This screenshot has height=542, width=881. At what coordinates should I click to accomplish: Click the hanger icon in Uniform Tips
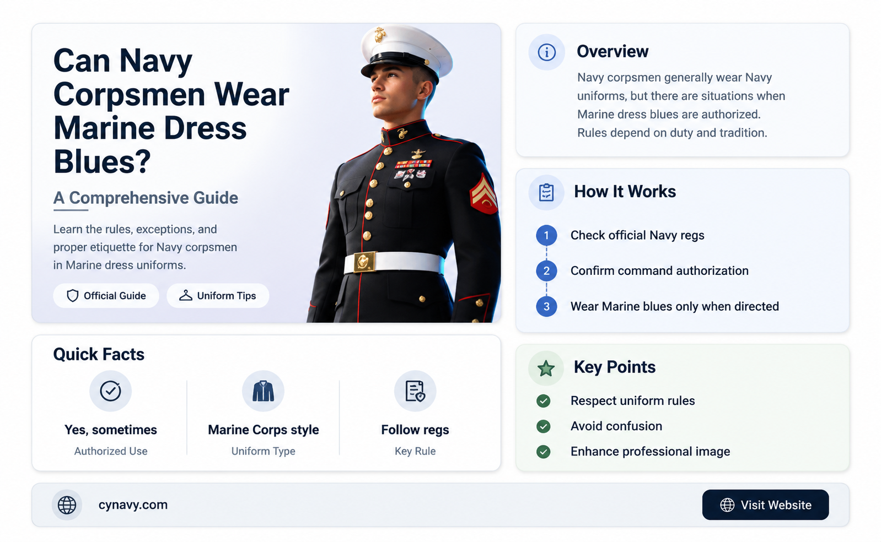[186, 296]
